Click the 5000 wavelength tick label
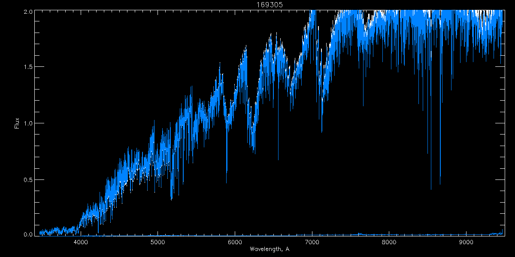Viewport: 515px width, 257px height. (158, 242)
